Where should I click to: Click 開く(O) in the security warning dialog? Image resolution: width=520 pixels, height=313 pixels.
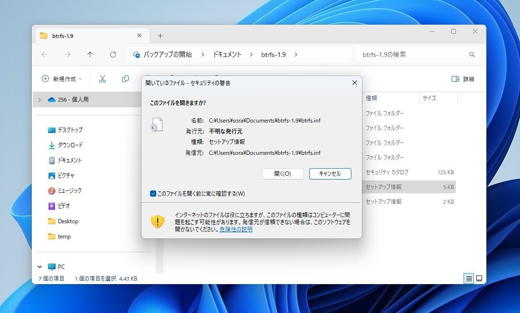pos(282,174)
